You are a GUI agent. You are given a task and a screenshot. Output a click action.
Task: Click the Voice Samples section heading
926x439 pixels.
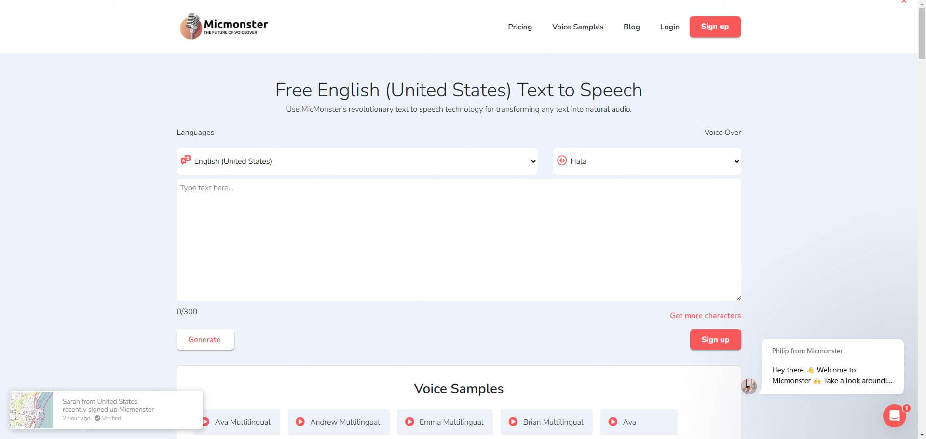point(459,389)
